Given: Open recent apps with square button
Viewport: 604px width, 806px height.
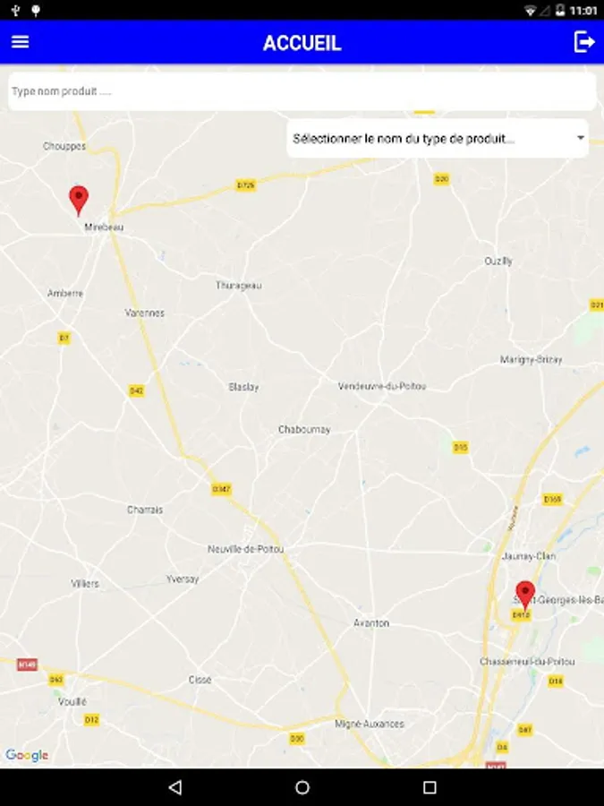Looking at the screenshot, I should pos(430,787).
